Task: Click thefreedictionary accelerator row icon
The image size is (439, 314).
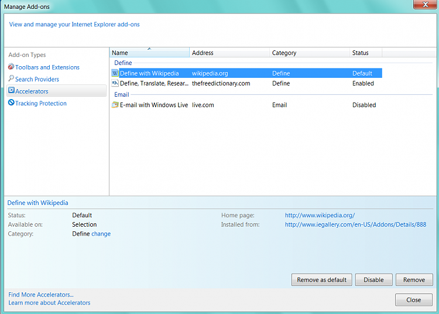Action: coord(115,83)
